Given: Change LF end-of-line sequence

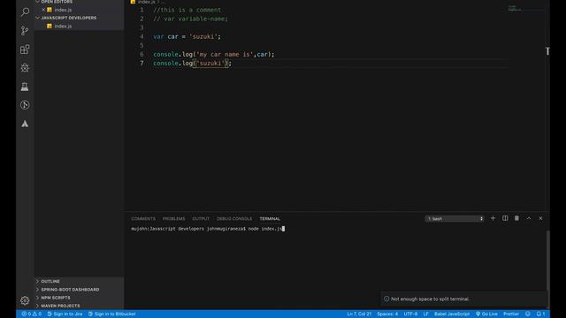Looking at the screenshot, I should pos(426,314).
